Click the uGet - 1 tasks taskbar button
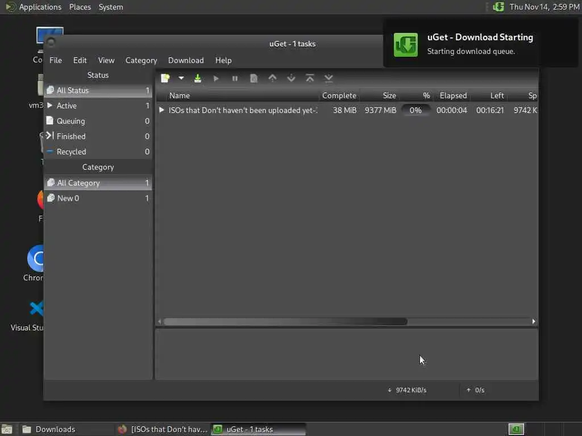 [x=259, y=429]
